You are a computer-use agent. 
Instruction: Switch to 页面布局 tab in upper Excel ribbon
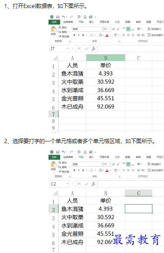point(104,22)
